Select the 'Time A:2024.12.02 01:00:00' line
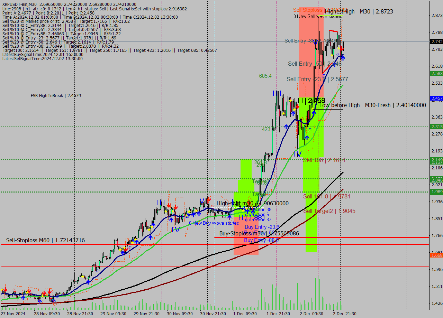The width and height of the screenshot is (443, 318). (90, 17)
